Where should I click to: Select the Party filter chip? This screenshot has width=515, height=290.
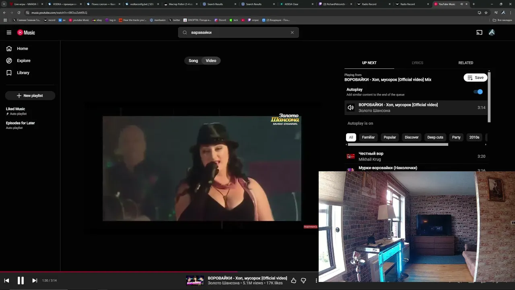point(456,137)
